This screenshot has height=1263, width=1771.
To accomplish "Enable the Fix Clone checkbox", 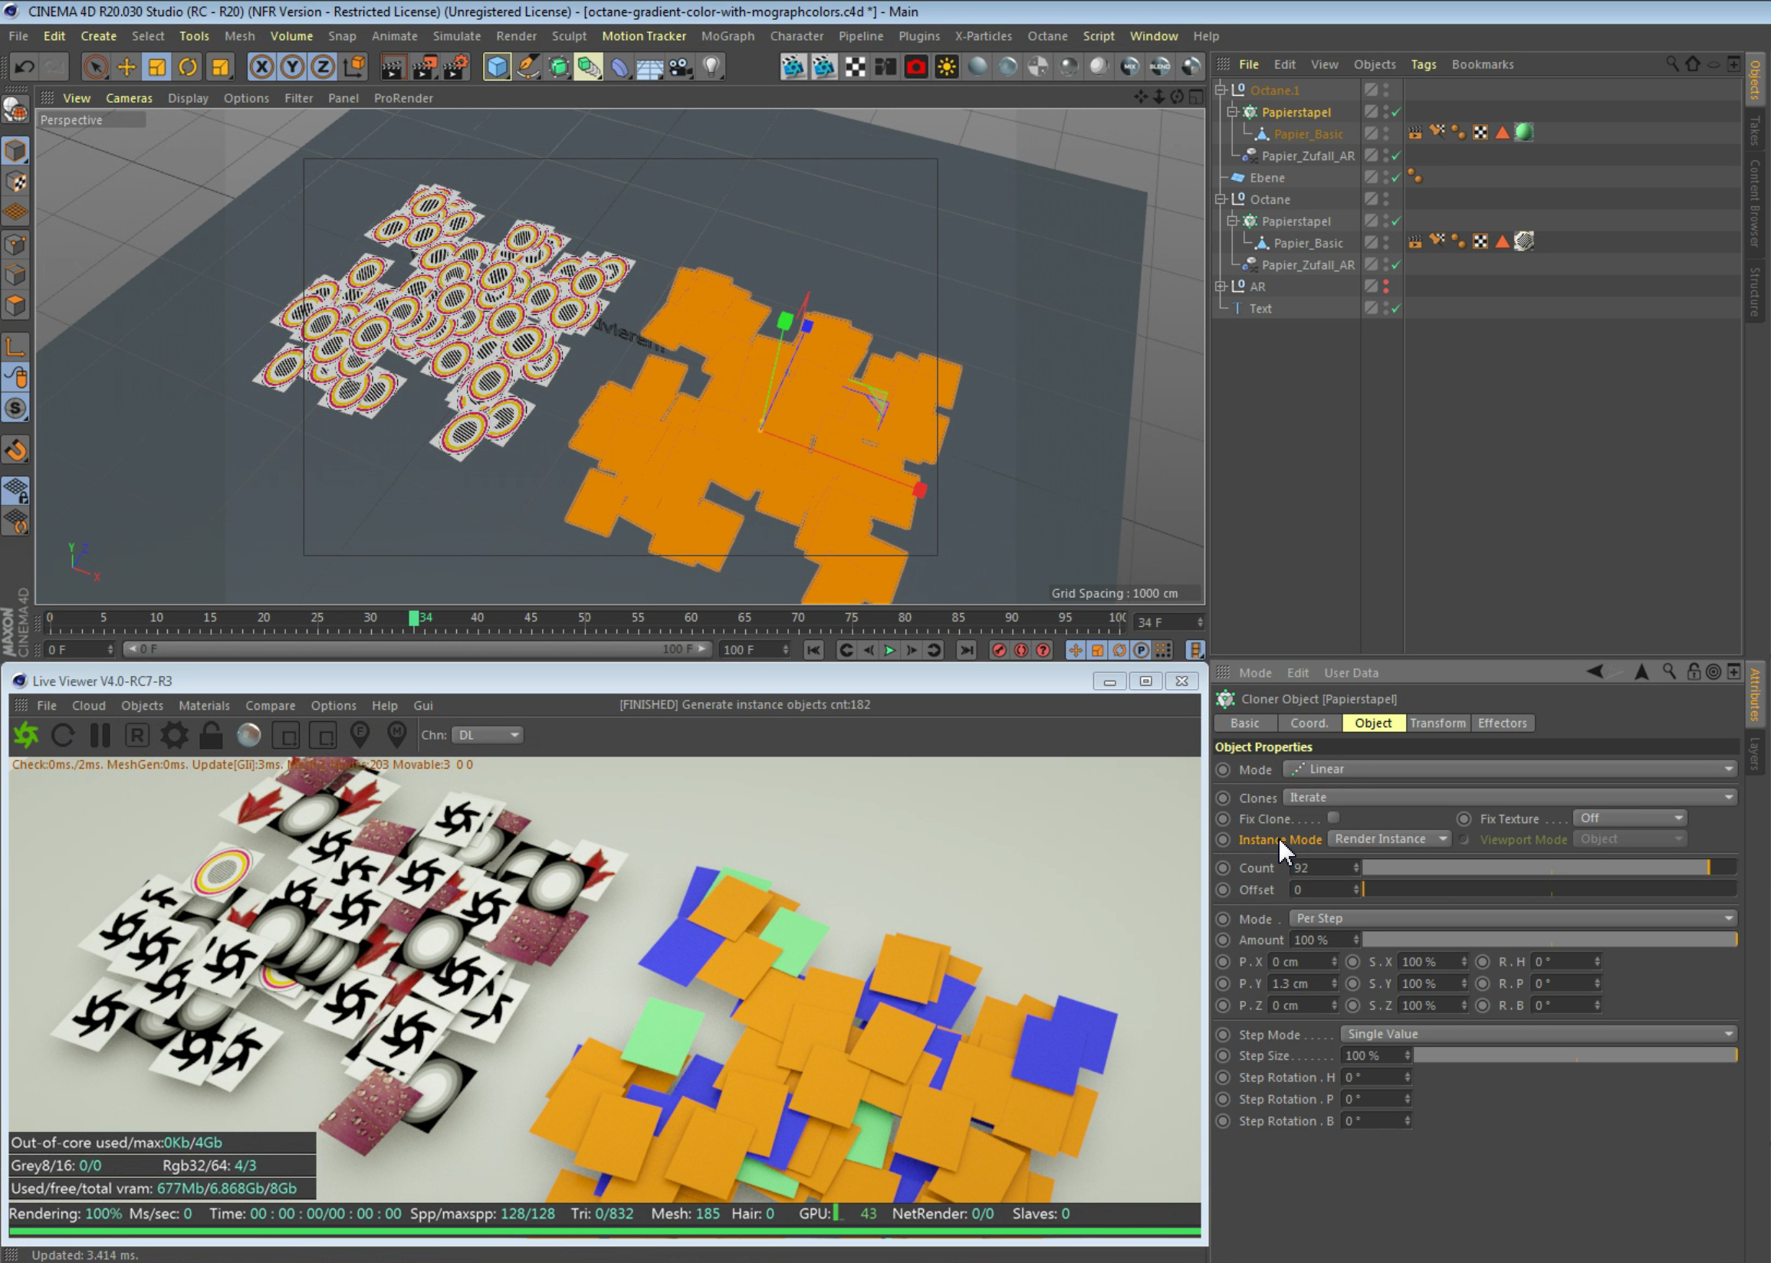I will pos(1333,818).
